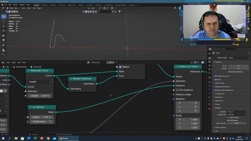
Task: Expand the Volumetrics panel
Action: click(219, 97)
